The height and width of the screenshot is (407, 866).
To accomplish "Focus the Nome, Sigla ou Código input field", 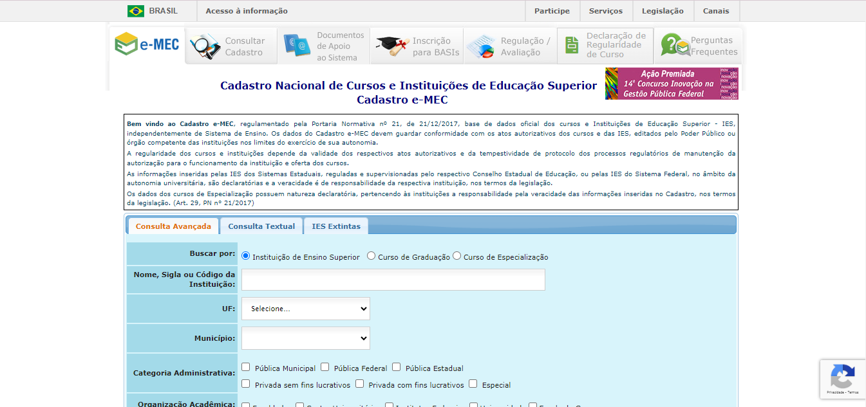I will pyautogui.click(x=393, y=280).
